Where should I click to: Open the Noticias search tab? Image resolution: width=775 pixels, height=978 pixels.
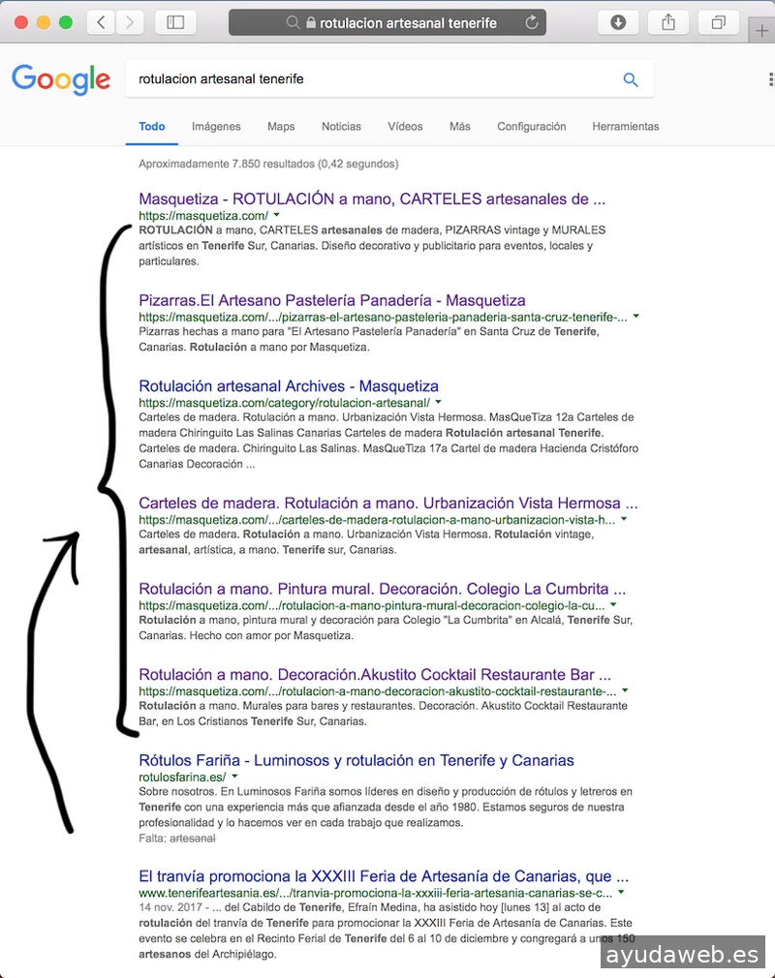pos(341,126)
